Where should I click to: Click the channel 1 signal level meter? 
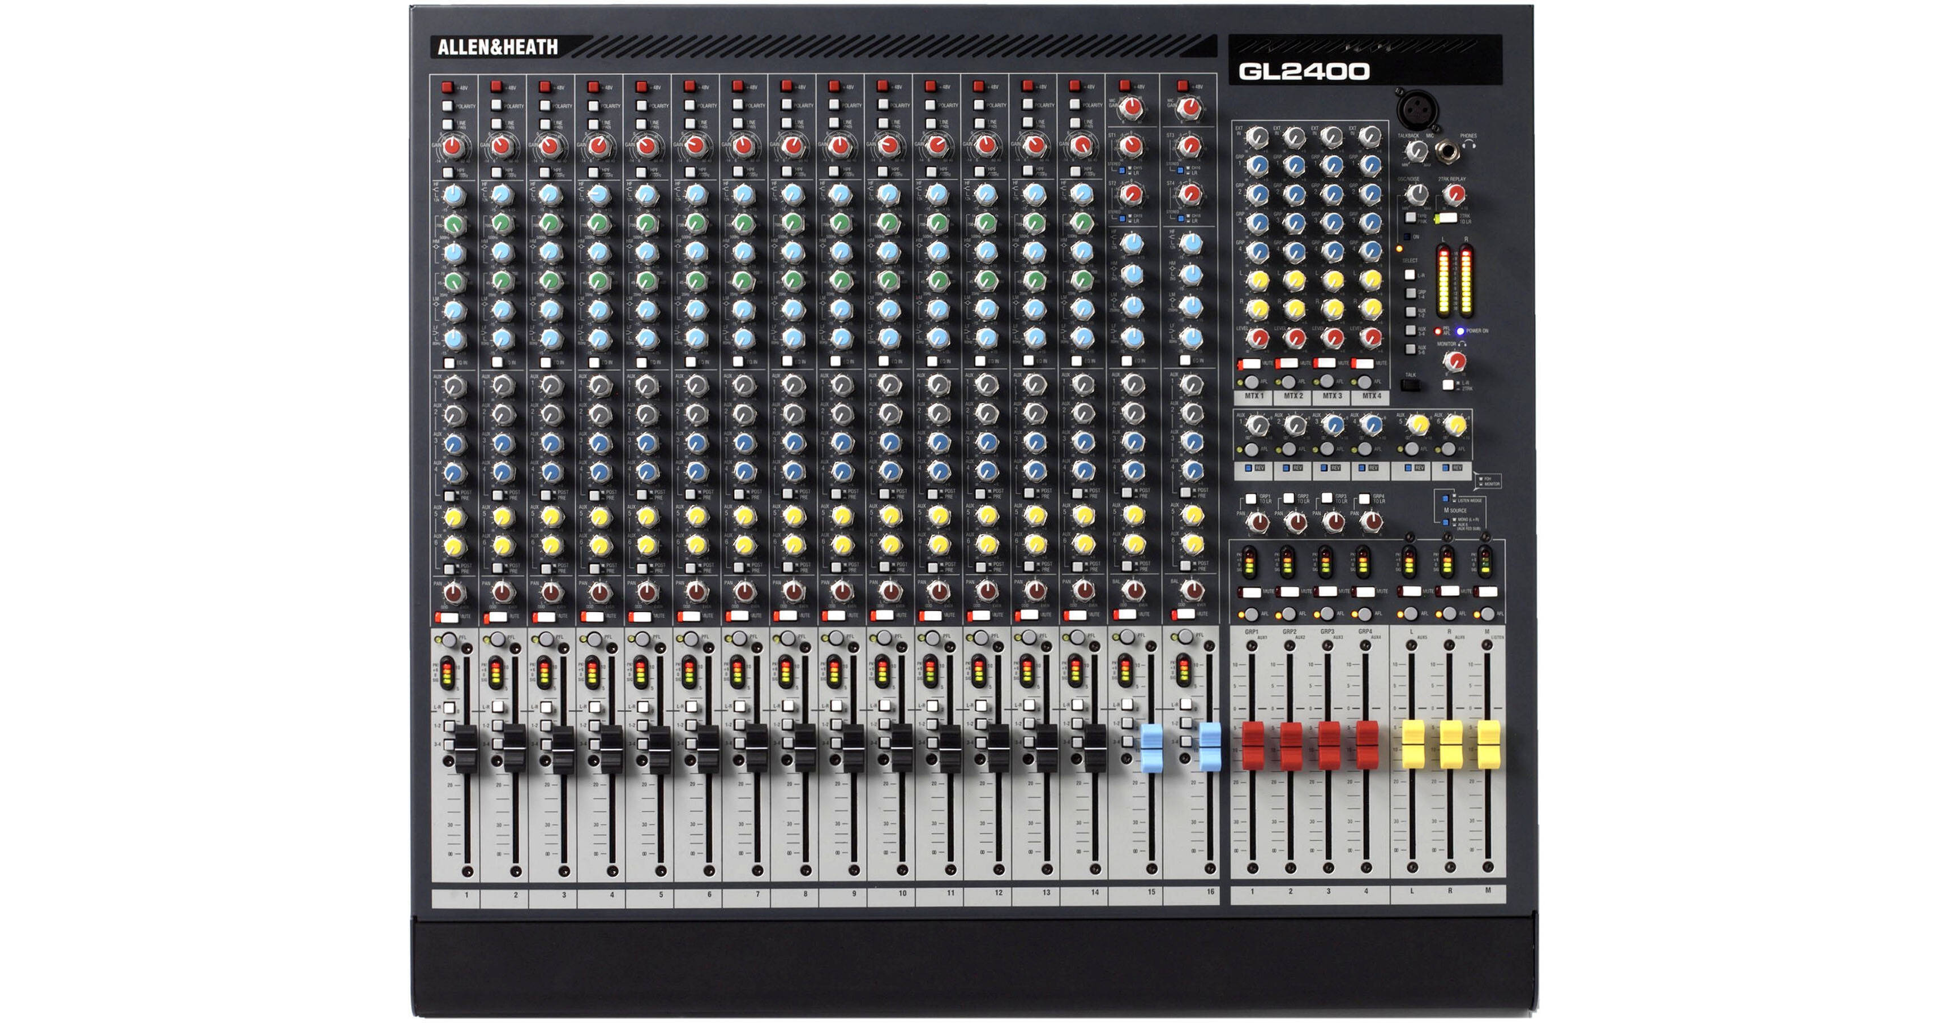[x=447, y=673]
